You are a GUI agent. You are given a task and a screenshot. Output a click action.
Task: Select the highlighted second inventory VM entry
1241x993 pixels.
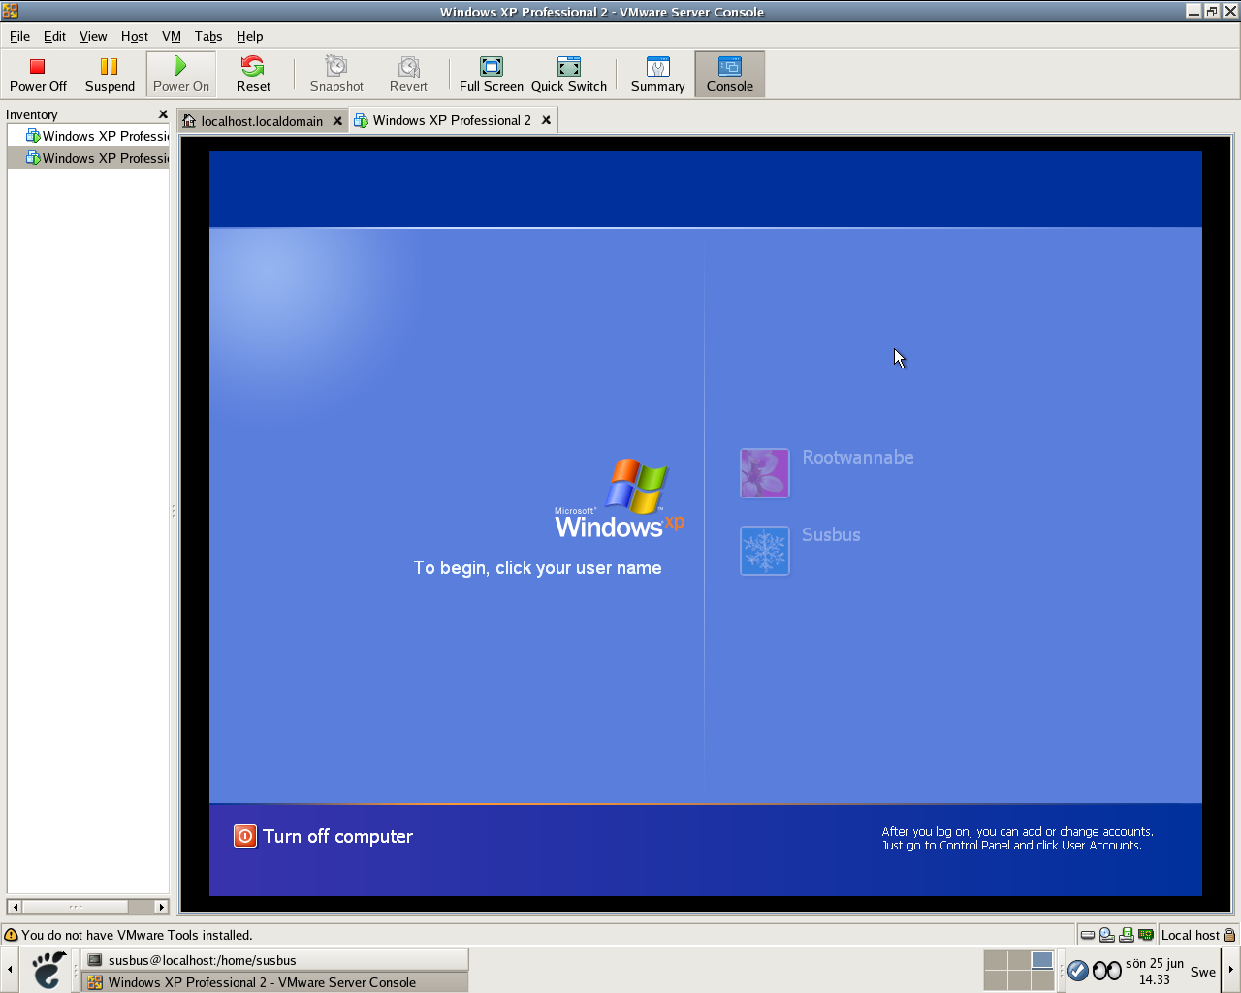pyautogui.click(x=88, y=158)
